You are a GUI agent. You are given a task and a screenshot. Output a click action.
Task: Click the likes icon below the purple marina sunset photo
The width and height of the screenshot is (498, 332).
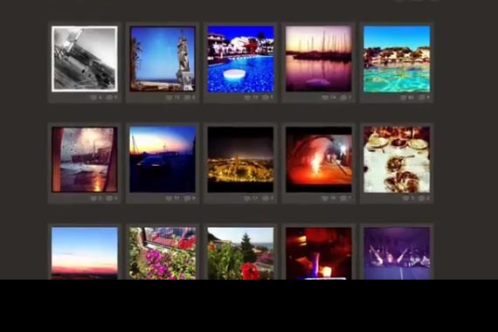coord(325,98)
